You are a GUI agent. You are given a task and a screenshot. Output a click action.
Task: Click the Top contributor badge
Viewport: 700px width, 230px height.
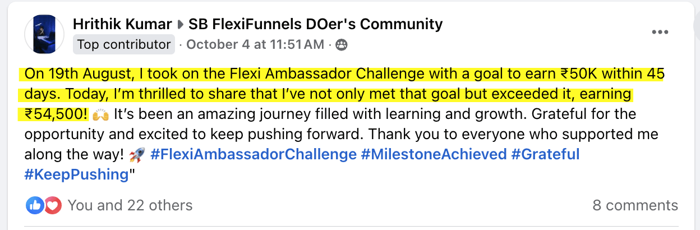coord(124,44)
